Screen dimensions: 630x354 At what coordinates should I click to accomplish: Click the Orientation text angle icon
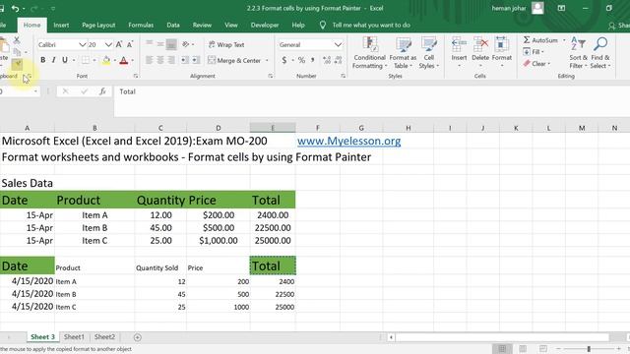pyautogui.click(x=186, y=44)
